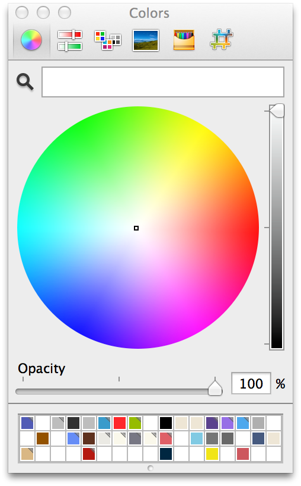Pick the black saved swatch
The image size is (301, 486).
click(166, 423)
